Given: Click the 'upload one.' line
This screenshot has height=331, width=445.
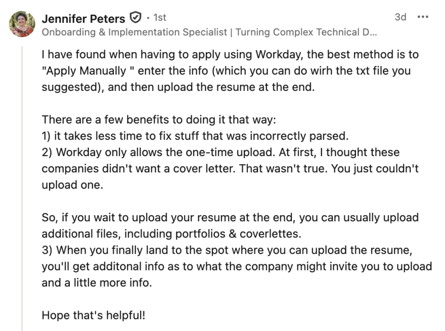Looking at the screenshot, I should [x=72, y=185].
